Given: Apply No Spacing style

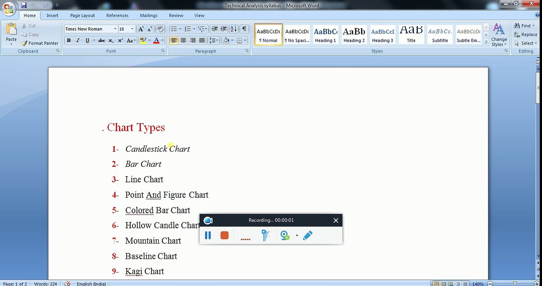Looking at the screenshot, I should (x=297, y=35).
